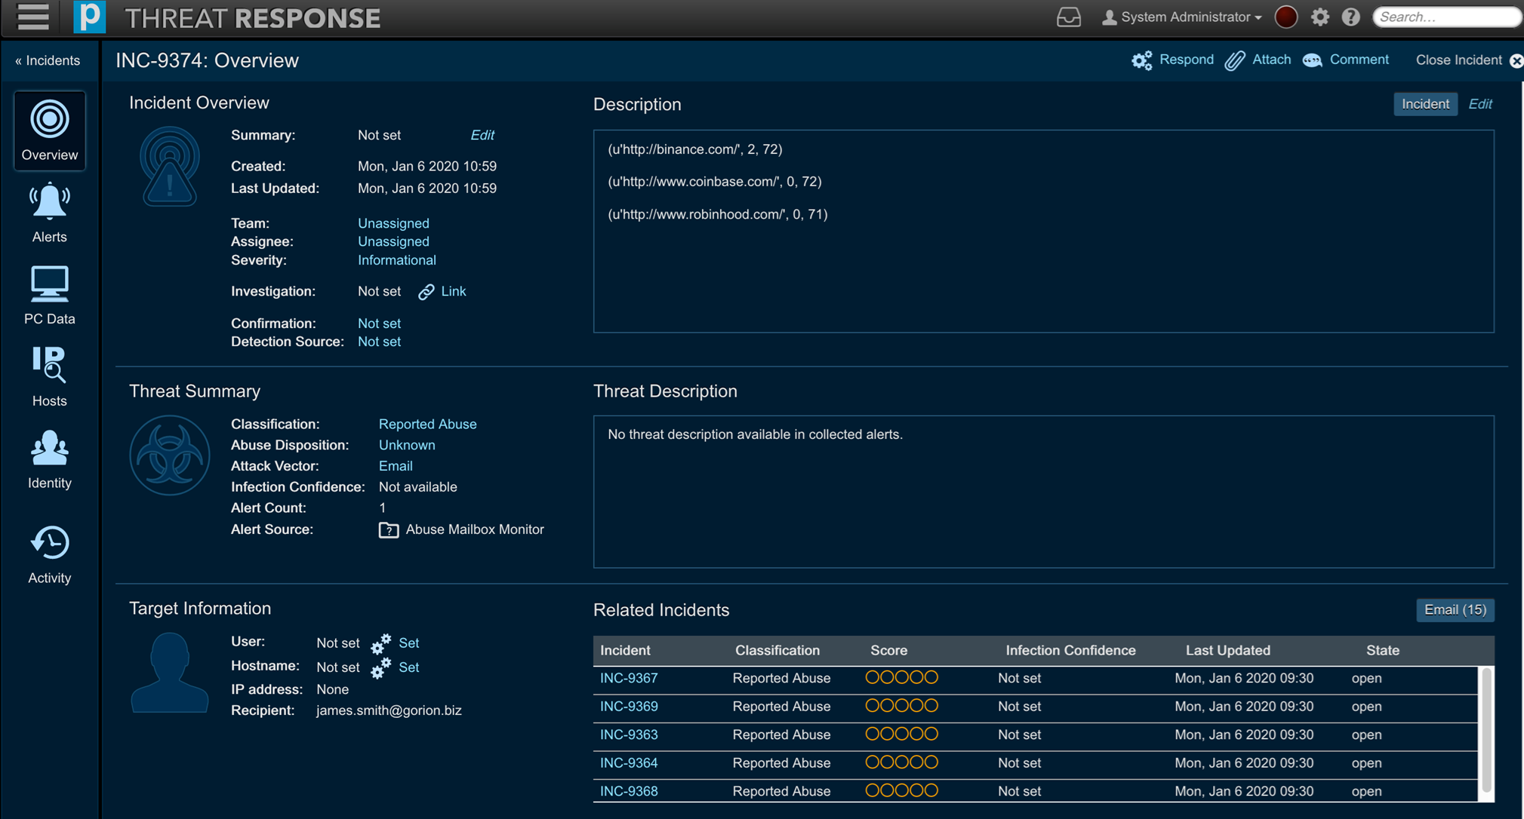
Task: Click the gears icon beside User Set
Action: click(x=381, y=643)
